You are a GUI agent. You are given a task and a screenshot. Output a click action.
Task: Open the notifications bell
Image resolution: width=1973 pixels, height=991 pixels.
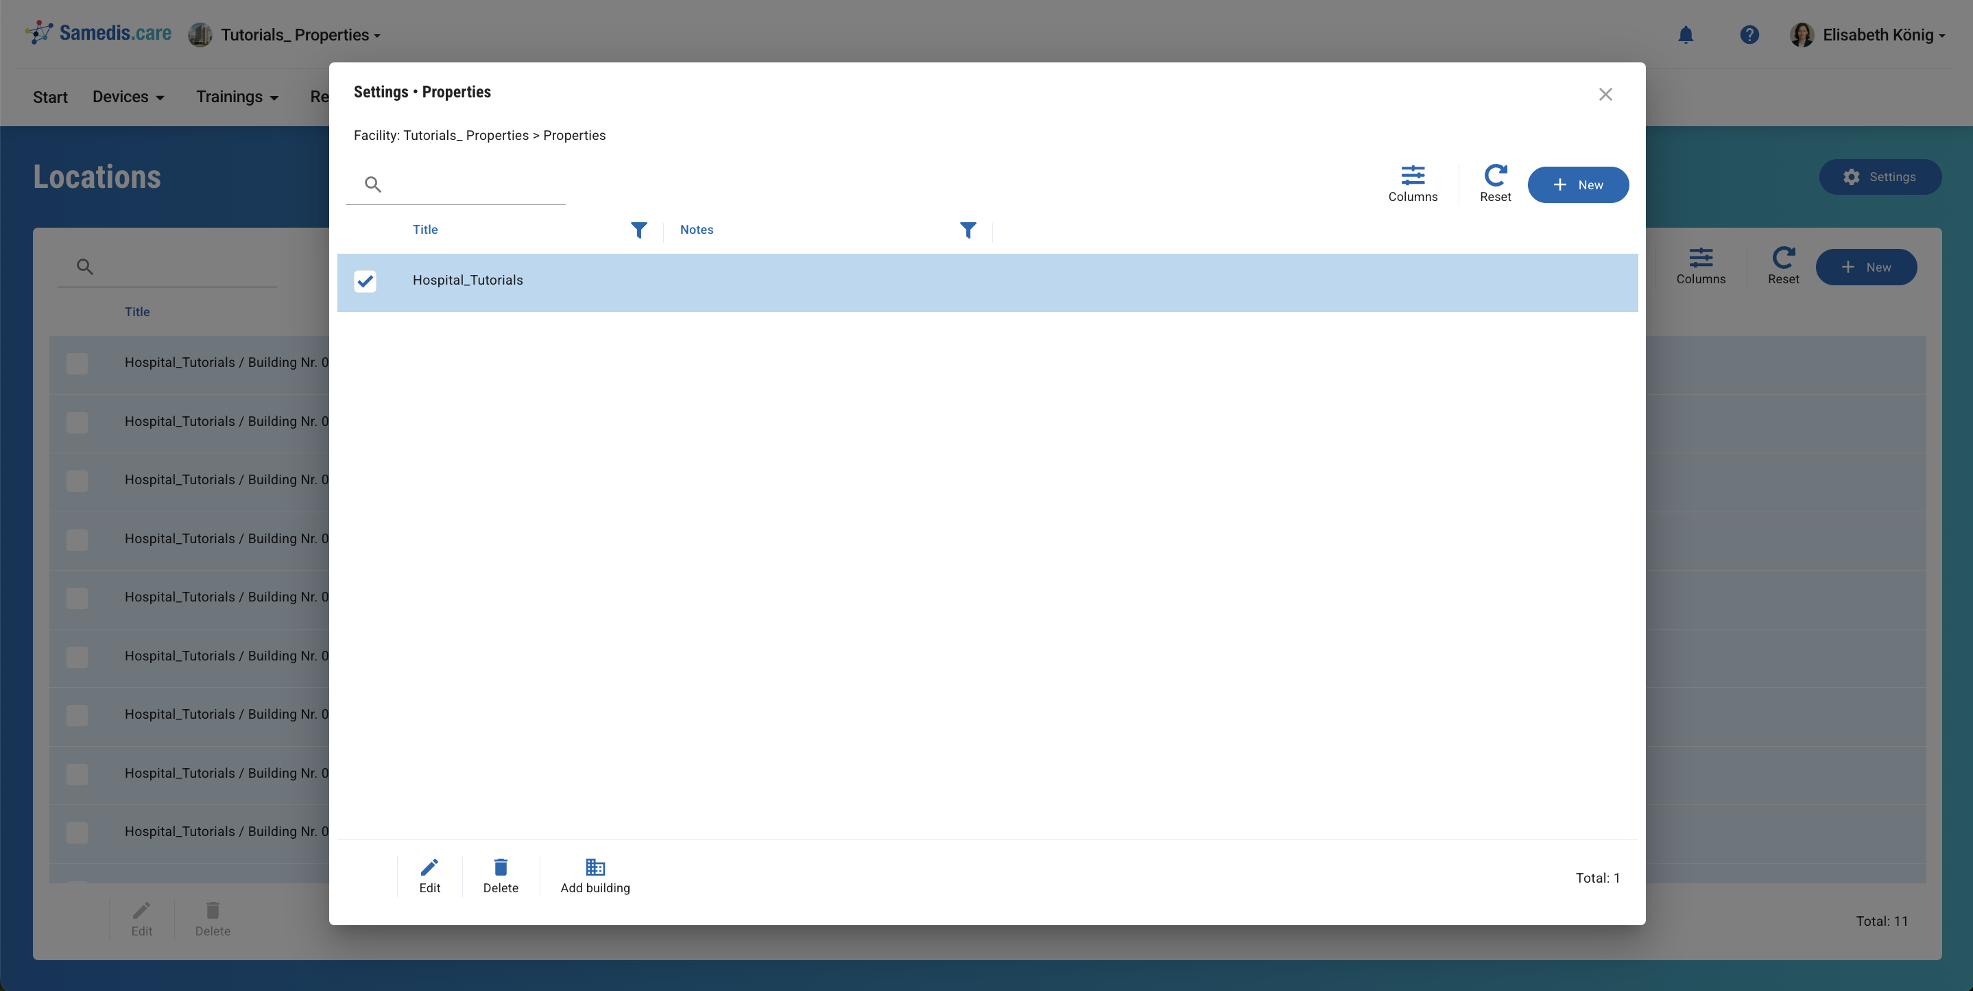(x=1685, y=35)
